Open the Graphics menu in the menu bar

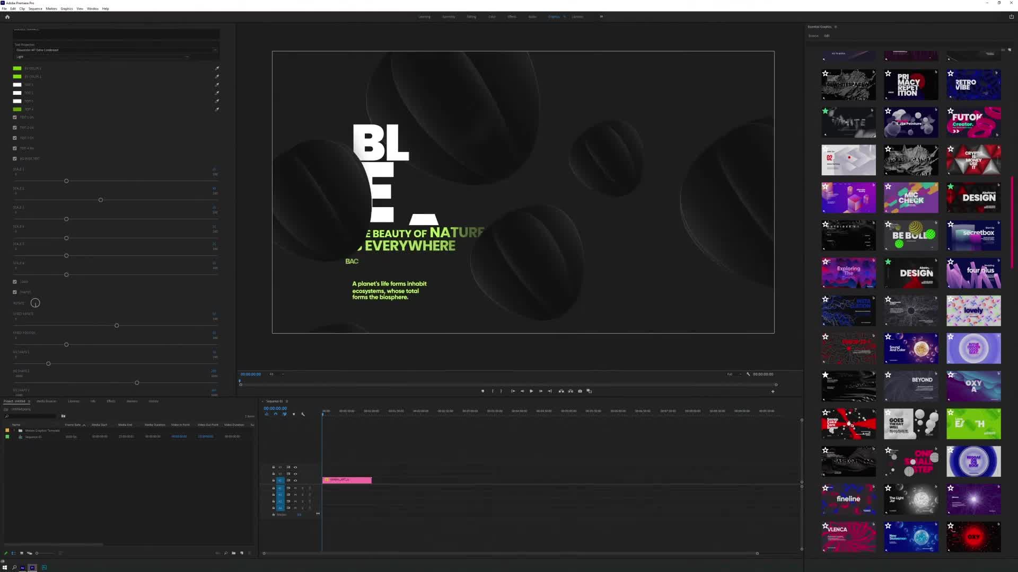(x=67, y=8)
